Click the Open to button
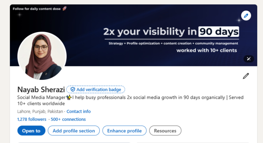Screen dimensions: 263x143 tap(31, 131)
